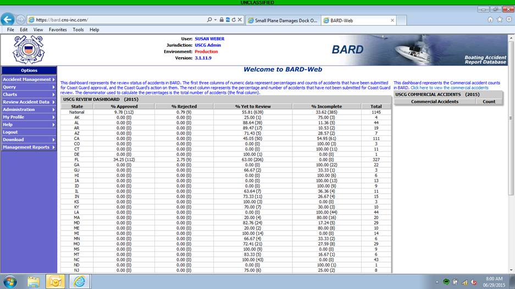The image size is (515, 289).
Task: Click the browser back arrow button
Action: coord(8,20)
